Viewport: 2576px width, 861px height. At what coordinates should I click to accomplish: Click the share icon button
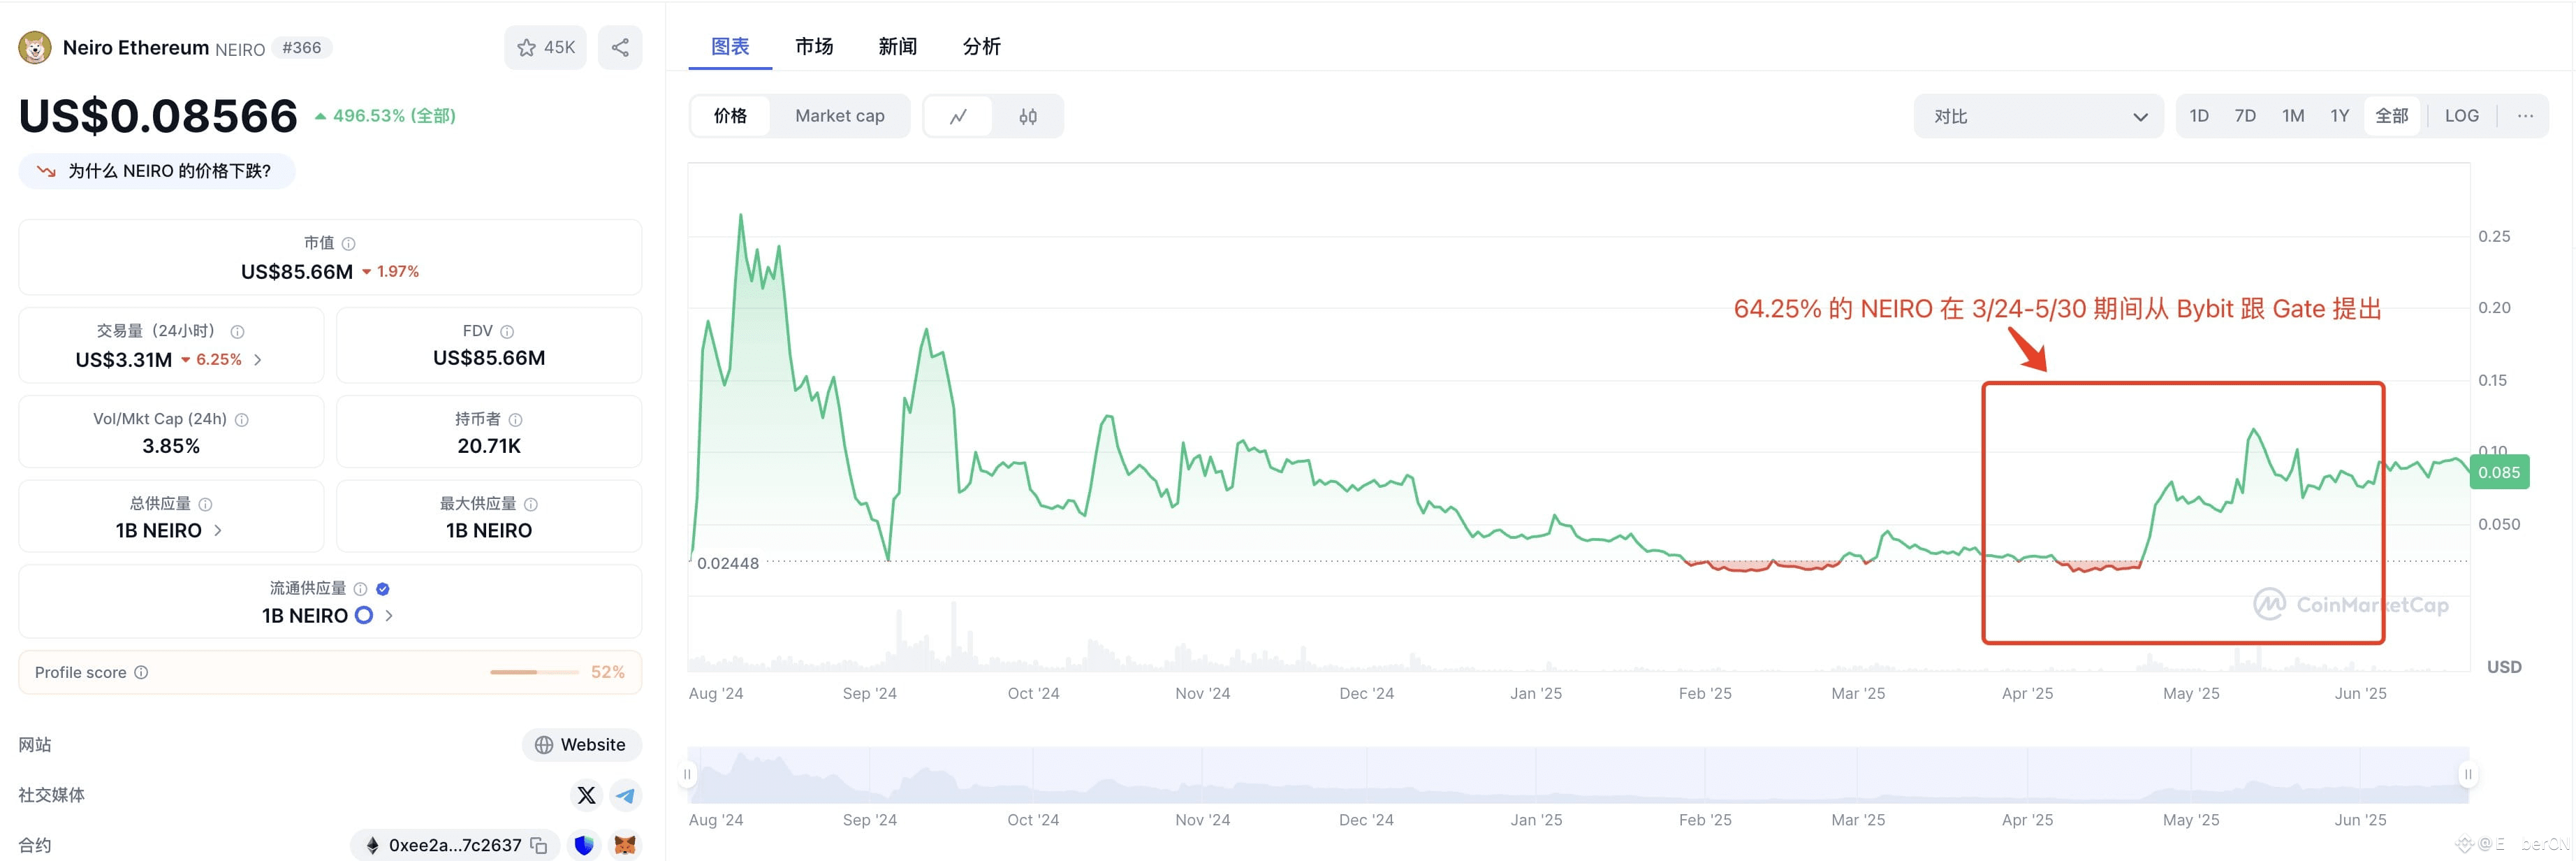coord(620,47)
